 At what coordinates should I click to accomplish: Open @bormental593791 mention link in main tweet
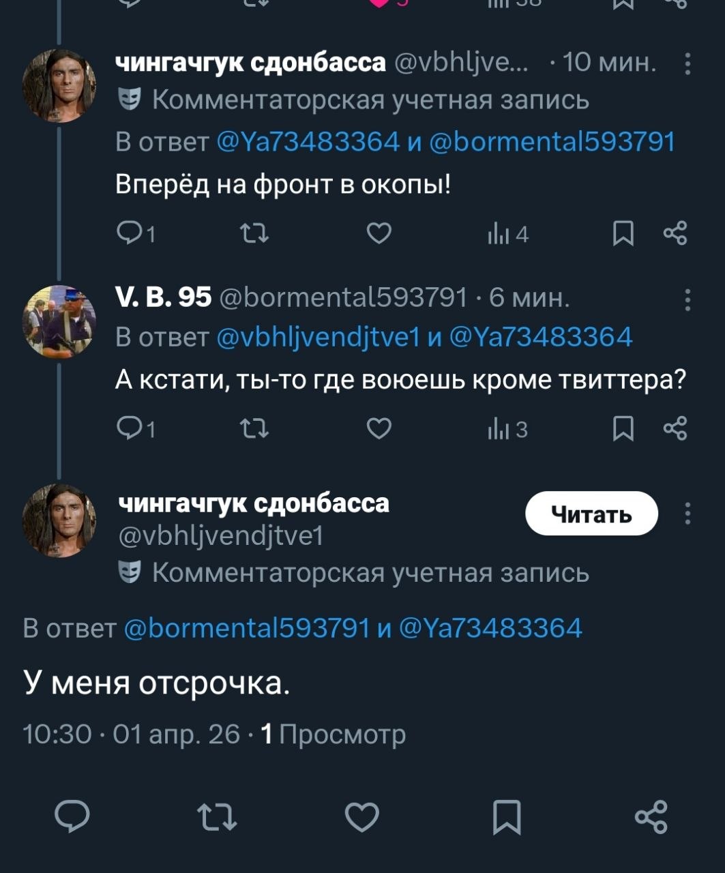pos(247,628)
